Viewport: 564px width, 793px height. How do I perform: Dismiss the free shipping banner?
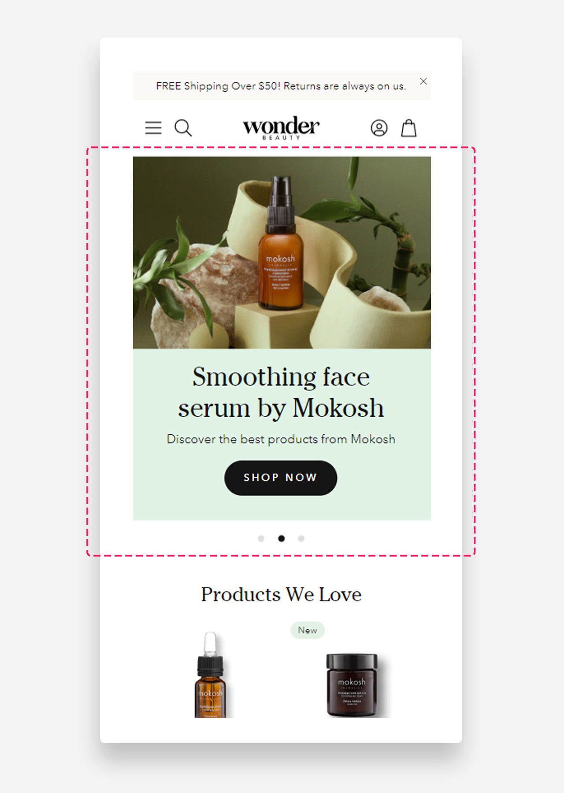coord(423,81)
